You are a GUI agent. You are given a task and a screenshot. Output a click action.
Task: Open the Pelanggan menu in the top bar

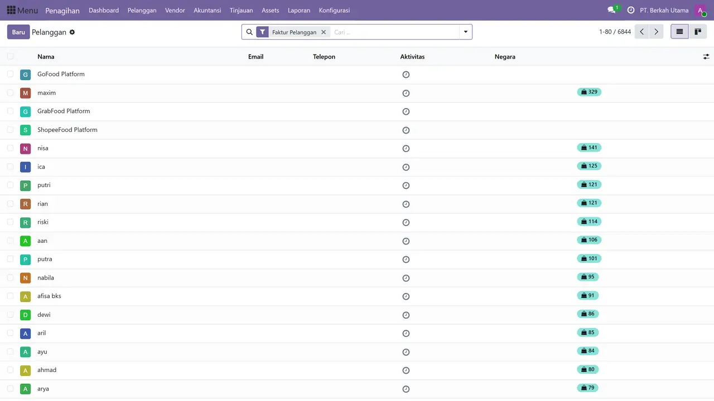pyautogui.click(x=142, y=10)
